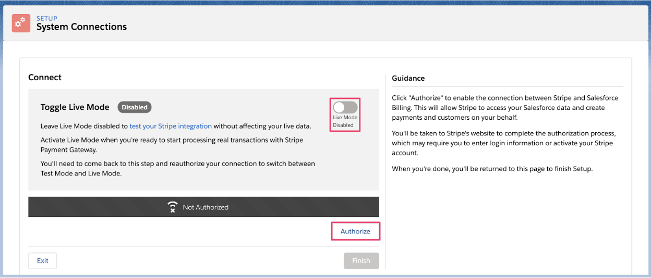The image size is (651, 278).
Task: Click the sentence "When you're done, you'll be returned"
Action: [492, 169]
